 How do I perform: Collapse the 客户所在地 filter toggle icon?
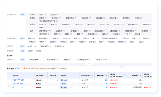point(16,15)
